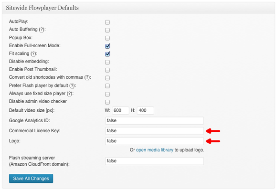Click the Prefer Flash player (?) help mark
The width and height of the screenshot is (277, 191).
click(72, 85)
